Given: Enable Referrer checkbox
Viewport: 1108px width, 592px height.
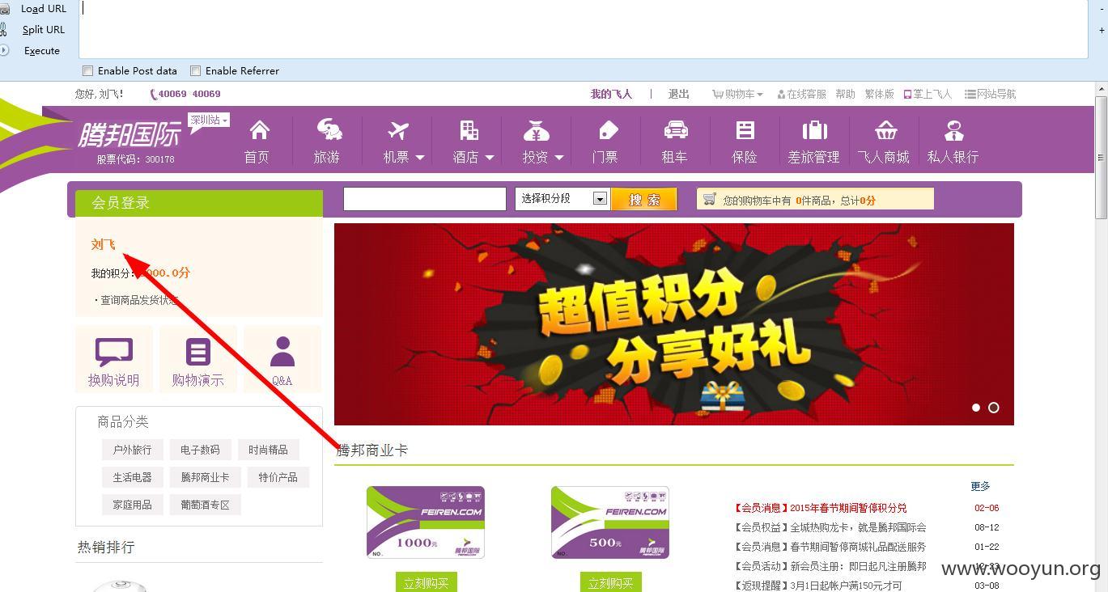Looking at the screenshot, I should 196,71.
